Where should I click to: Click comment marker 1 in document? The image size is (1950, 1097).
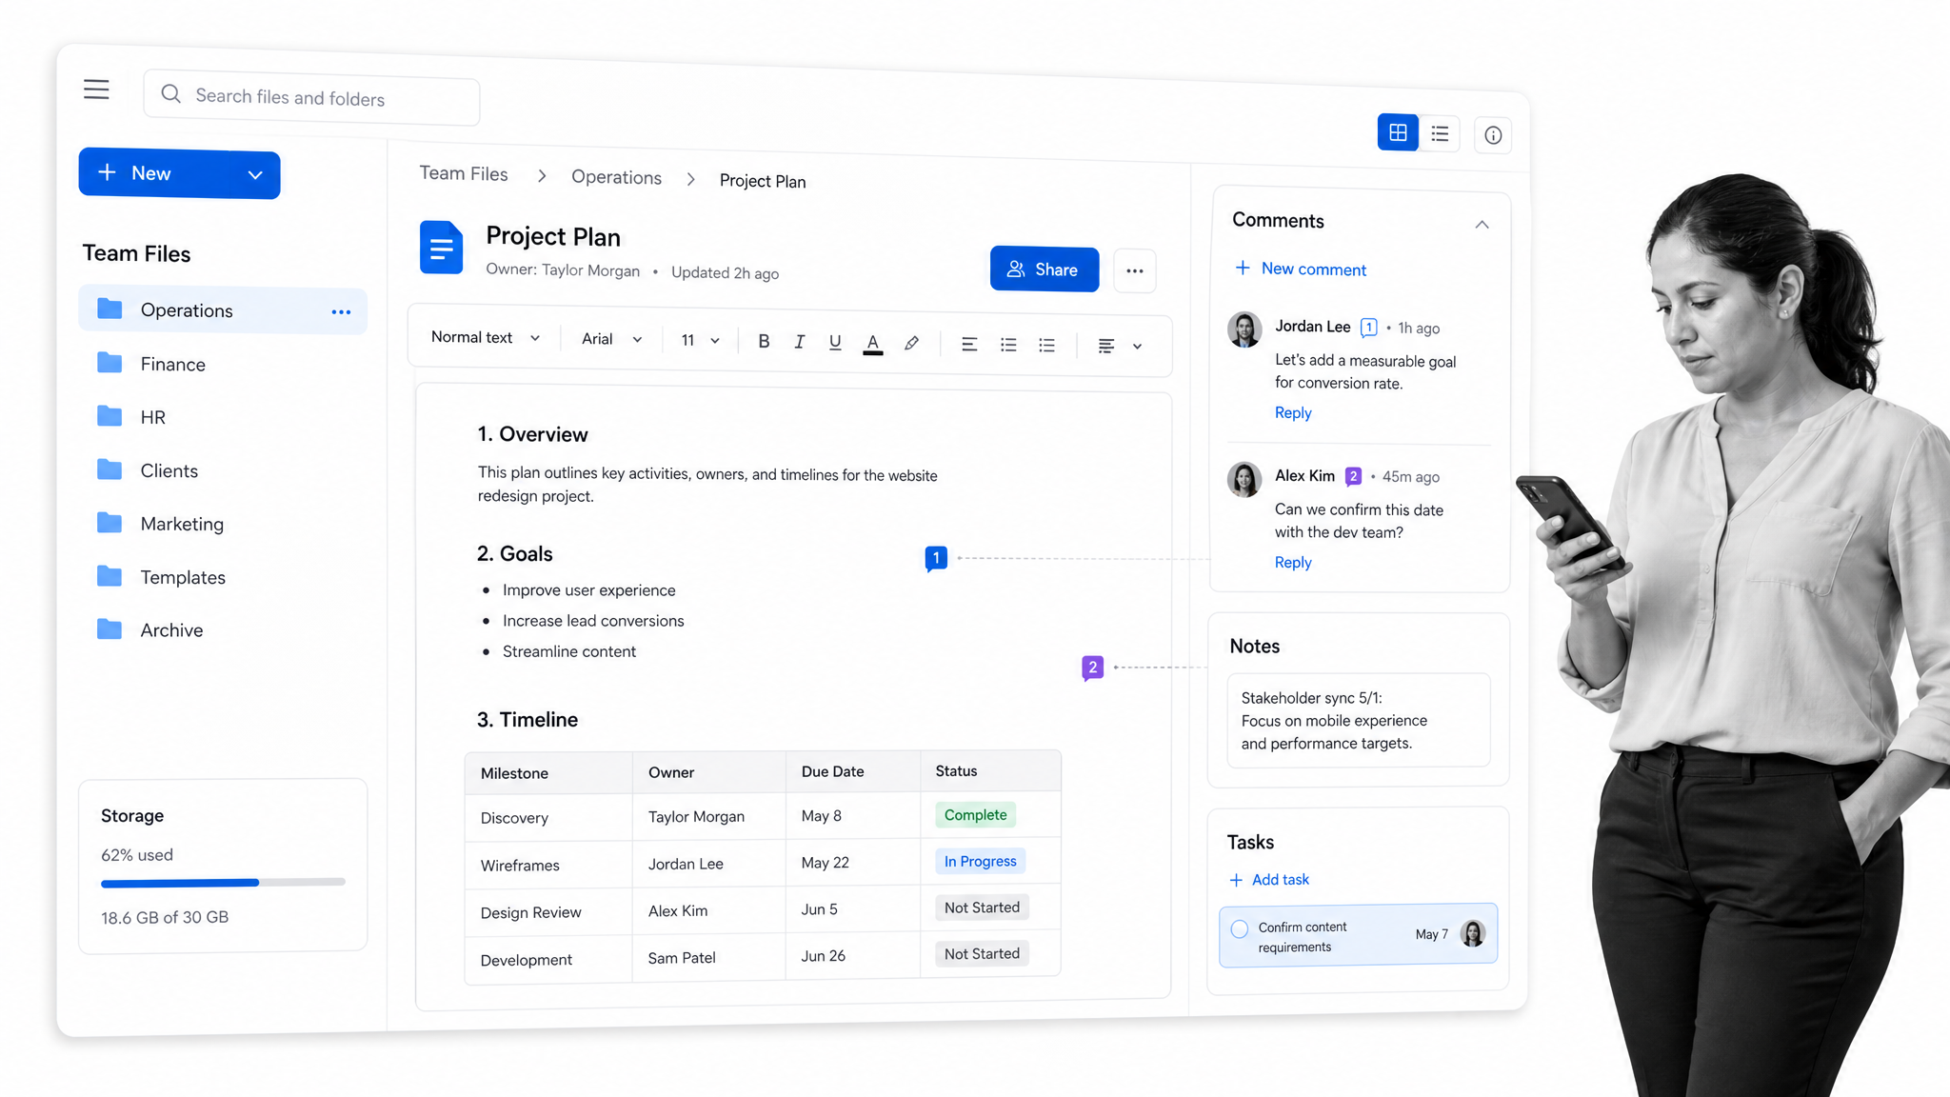pos(936,558)
